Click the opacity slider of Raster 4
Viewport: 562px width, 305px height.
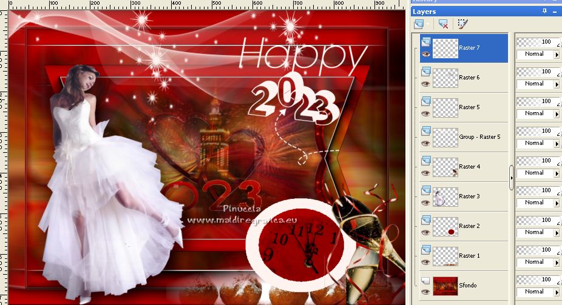[538, 161]
